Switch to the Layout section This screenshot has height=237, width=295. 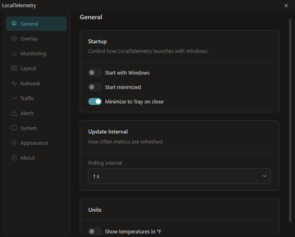point(36,68)
